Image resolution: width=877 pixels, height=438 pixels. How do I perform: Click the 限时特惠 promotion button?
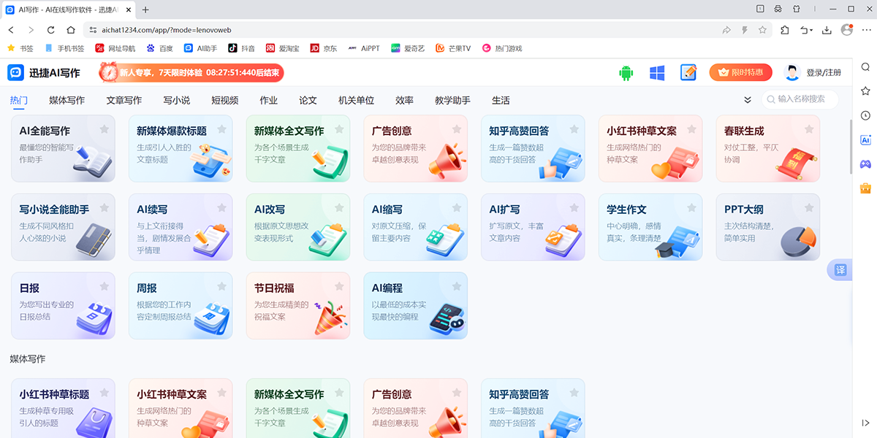[x=740, y=73]
